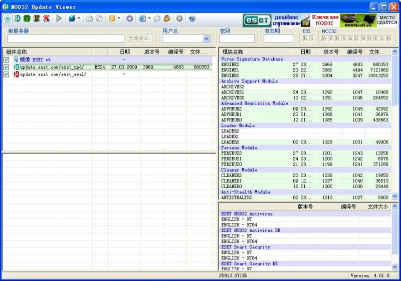Click the brown bag toolbar icon
Viewport: 401px width, 281px height.
[167, 18]
